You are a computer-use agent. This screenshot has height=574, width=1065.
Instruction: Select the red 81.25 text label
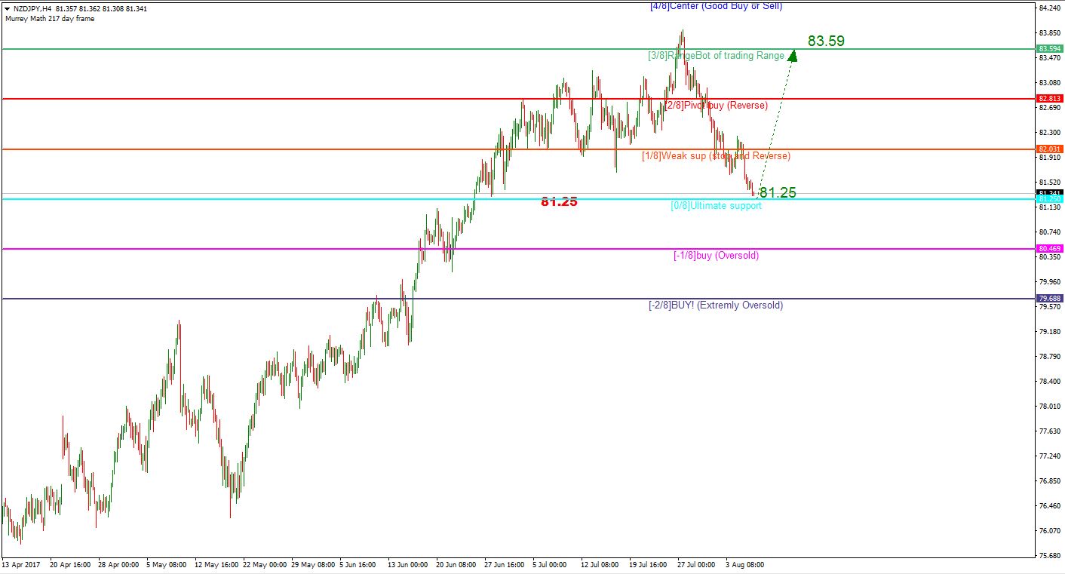tap(559, 202)
